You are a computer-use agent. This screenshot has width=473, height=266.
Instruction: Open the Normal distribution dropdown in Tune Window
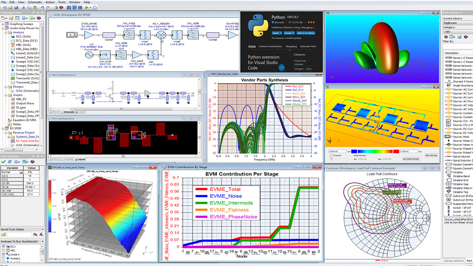point(22,172)
